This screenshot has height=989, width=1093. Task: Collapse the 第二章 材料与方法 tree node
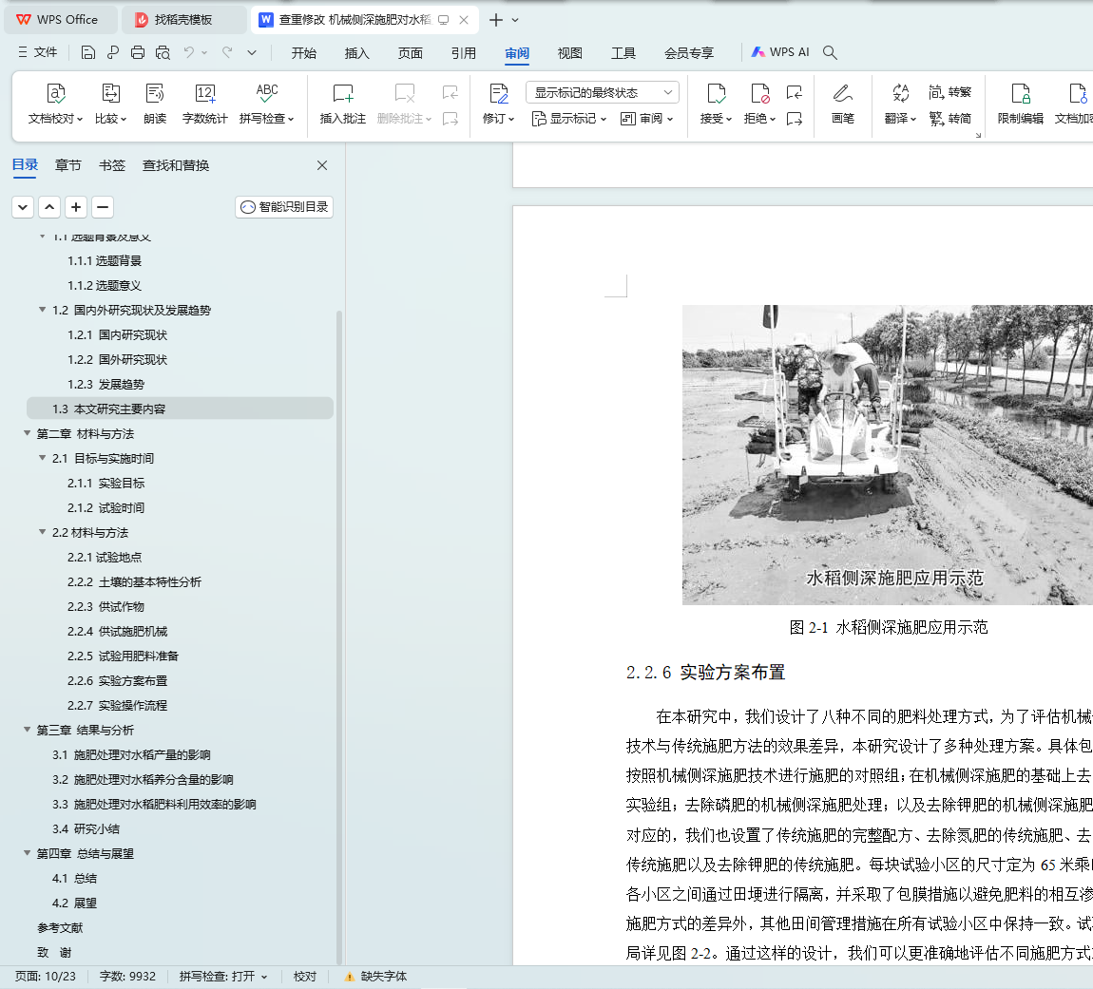(x=28, y=433)
